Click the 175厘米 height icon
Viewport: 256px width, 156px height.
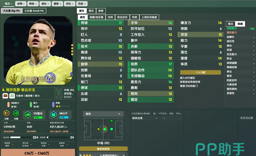tap(28, 114)
